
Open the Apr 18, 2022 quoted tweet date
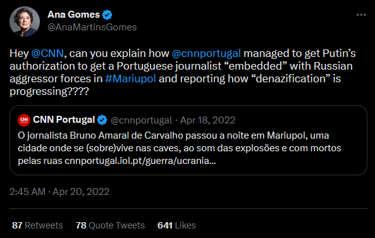[x=207, y=120]
